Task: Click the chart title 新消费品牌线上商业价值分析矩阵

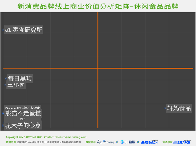Action: [98, 6]
